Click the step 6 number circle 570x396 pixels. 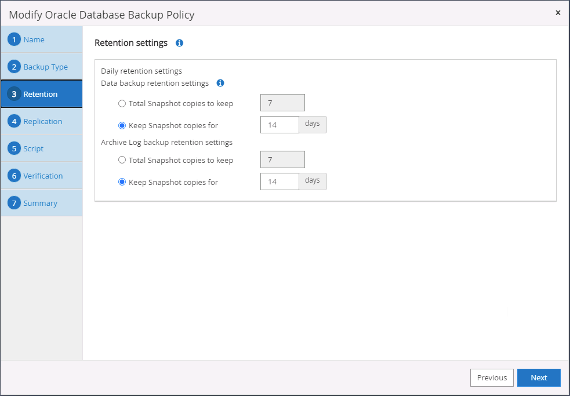(15, 176)
